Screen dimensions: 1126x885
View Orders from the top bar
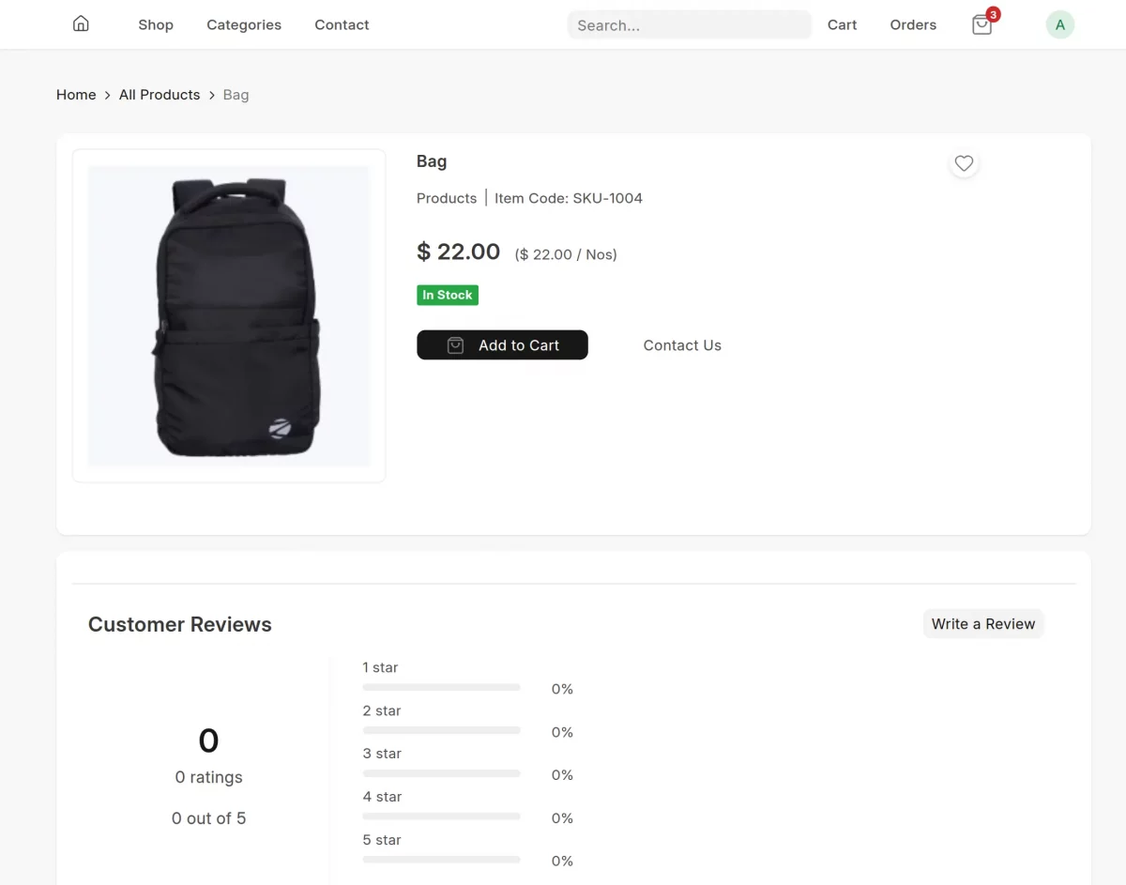click(x=913, y=24)
